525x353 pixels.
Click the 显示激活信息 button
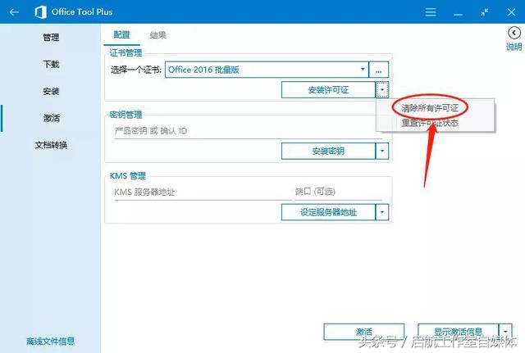click(x=458, y=332)
